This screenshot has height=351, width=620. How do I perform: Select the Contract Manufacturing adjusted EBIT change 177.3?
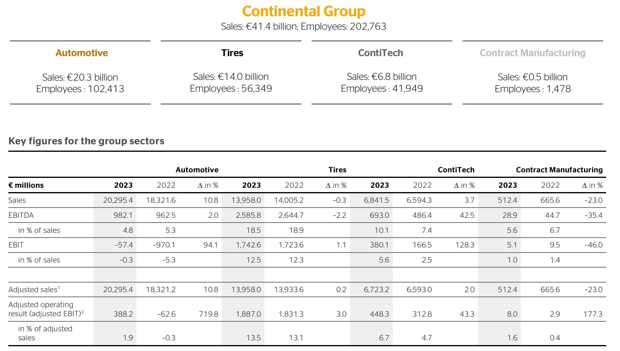pos(592,314)
